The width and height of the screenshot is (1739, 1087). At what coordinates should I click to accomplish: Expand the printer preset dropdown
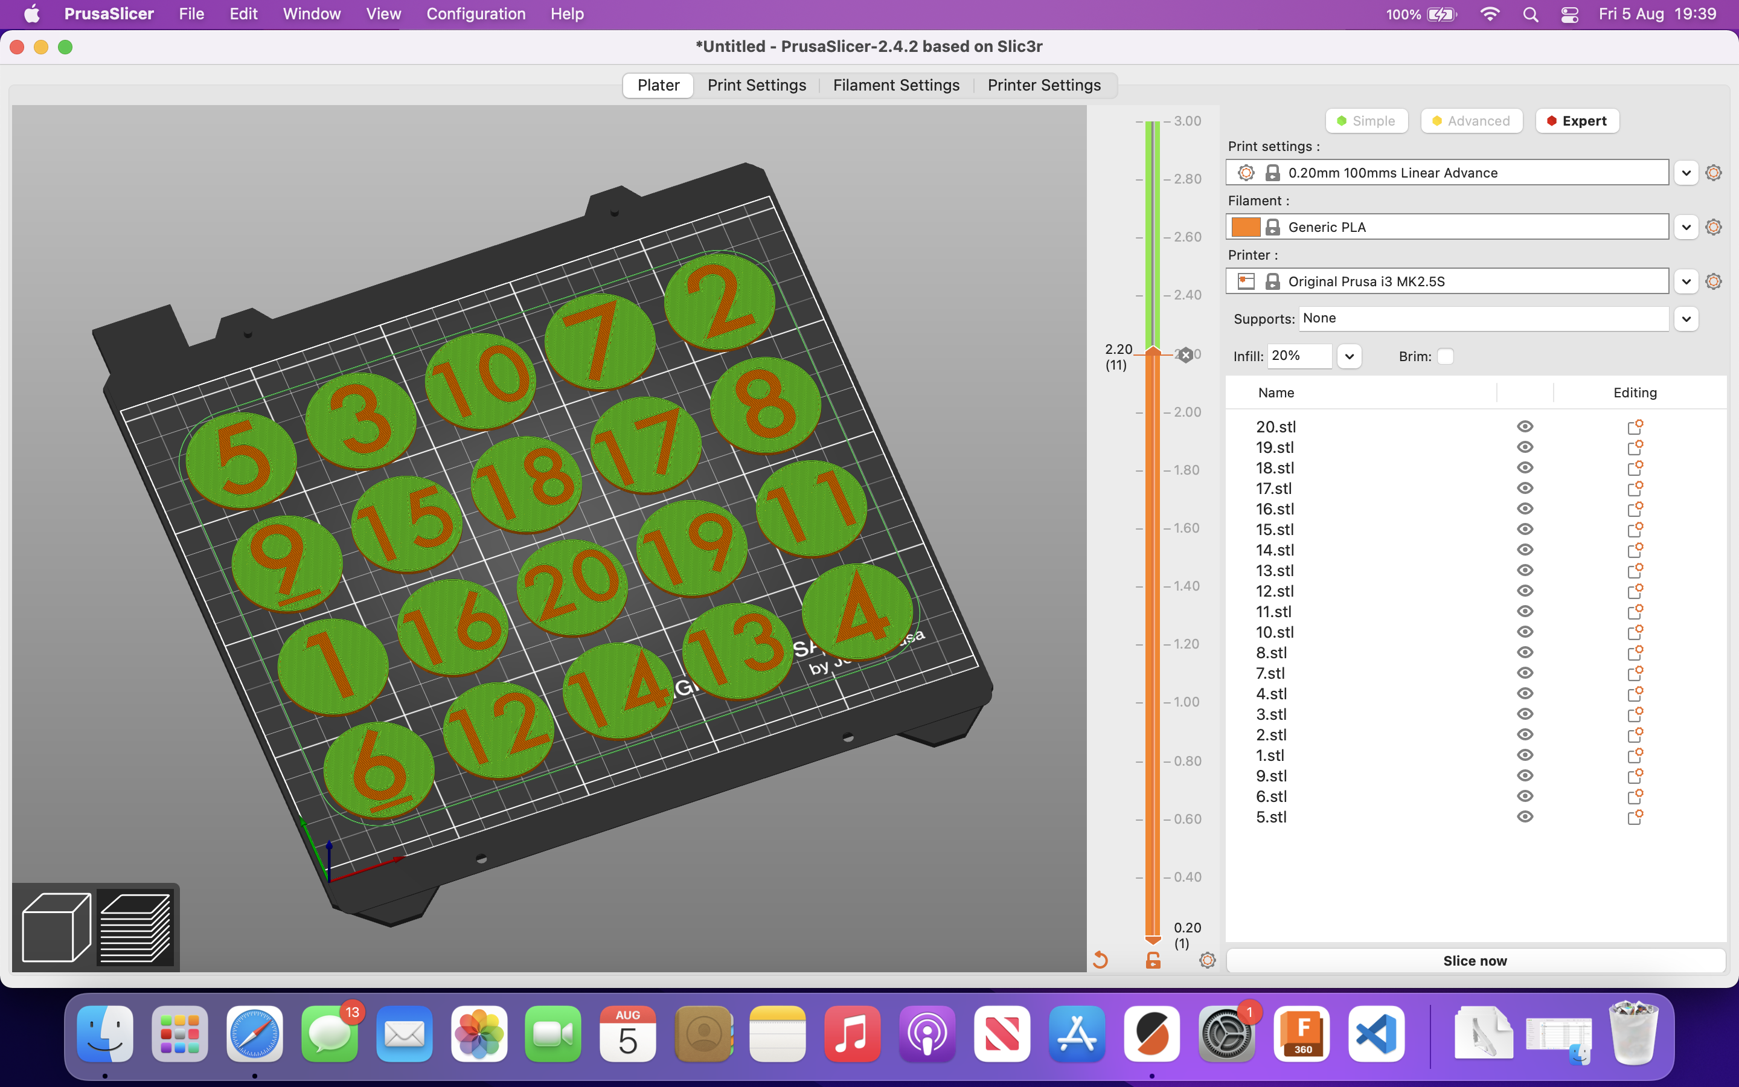click(x=1686, y=281)
